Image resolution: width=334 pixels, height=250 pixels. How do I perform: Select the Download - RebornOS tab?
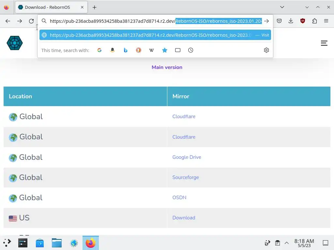coord(51,7)
